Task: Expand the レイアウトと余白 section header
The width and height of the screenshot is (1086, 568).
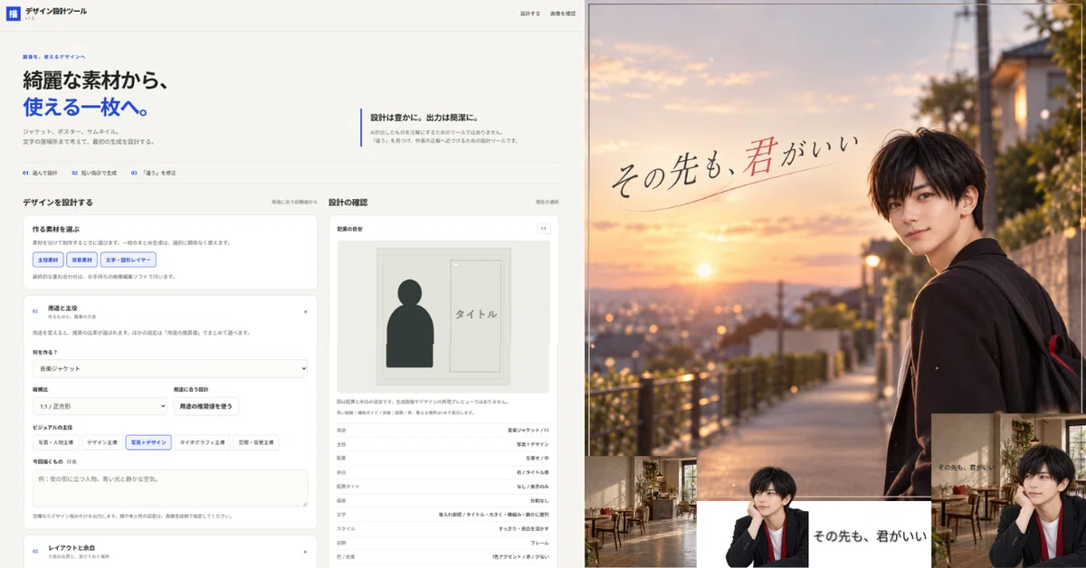Action: point(170,550)
